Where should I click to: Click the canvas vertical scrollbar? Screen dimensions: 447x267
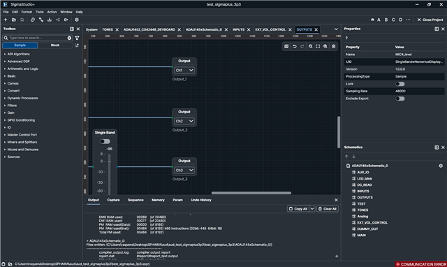click(338, 132)
